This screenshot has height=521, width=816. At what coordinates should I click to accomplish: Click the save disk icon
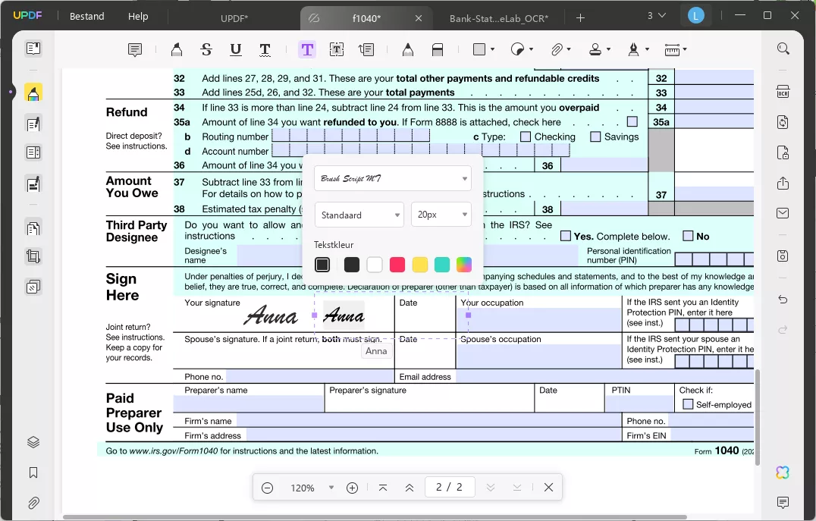[783, 256]
